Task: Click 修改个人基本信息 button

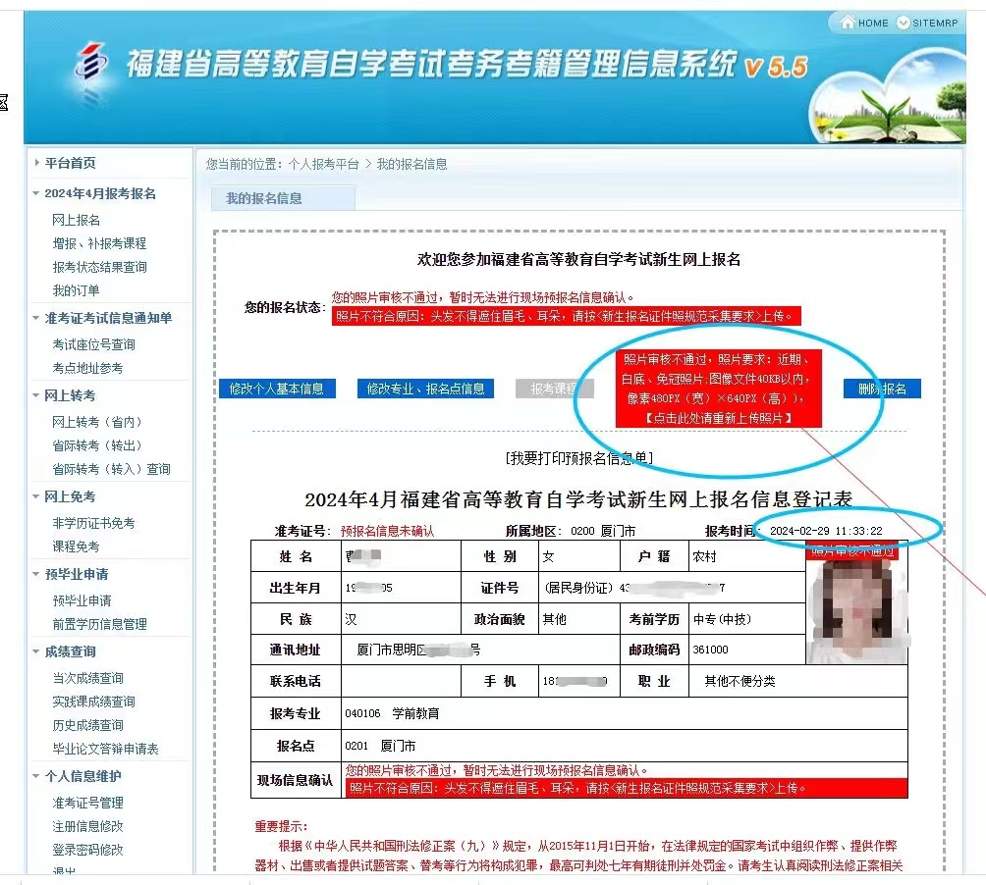Action: [277, 389]
